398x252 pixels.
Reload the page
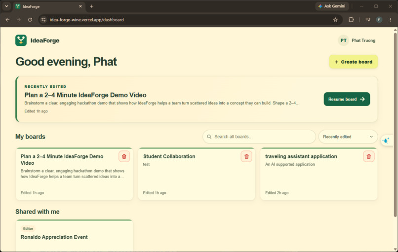click(x=30, y=20)
